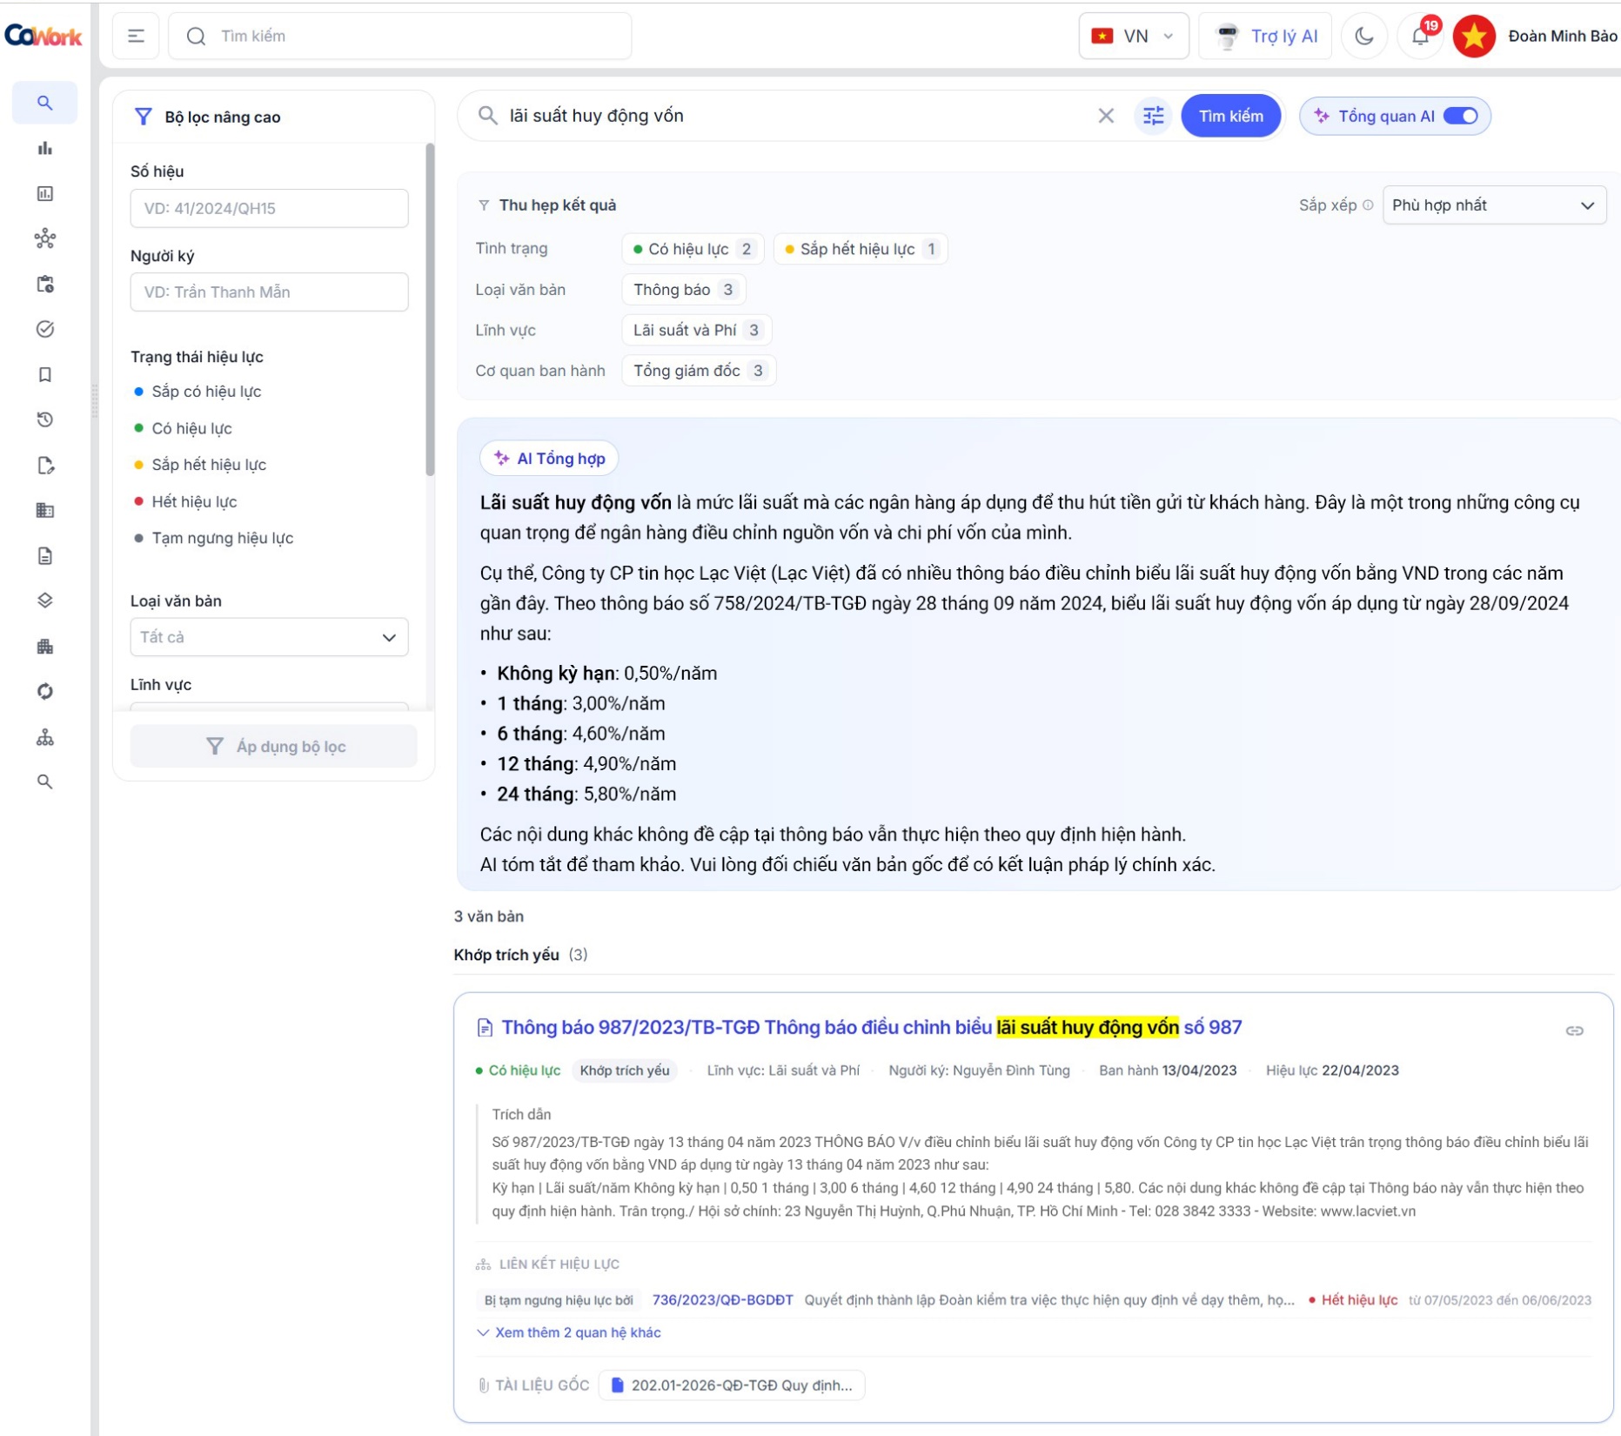Open the history icon in left sidebar
This screenshot has height=1436, width=1621.
point(45,419)
